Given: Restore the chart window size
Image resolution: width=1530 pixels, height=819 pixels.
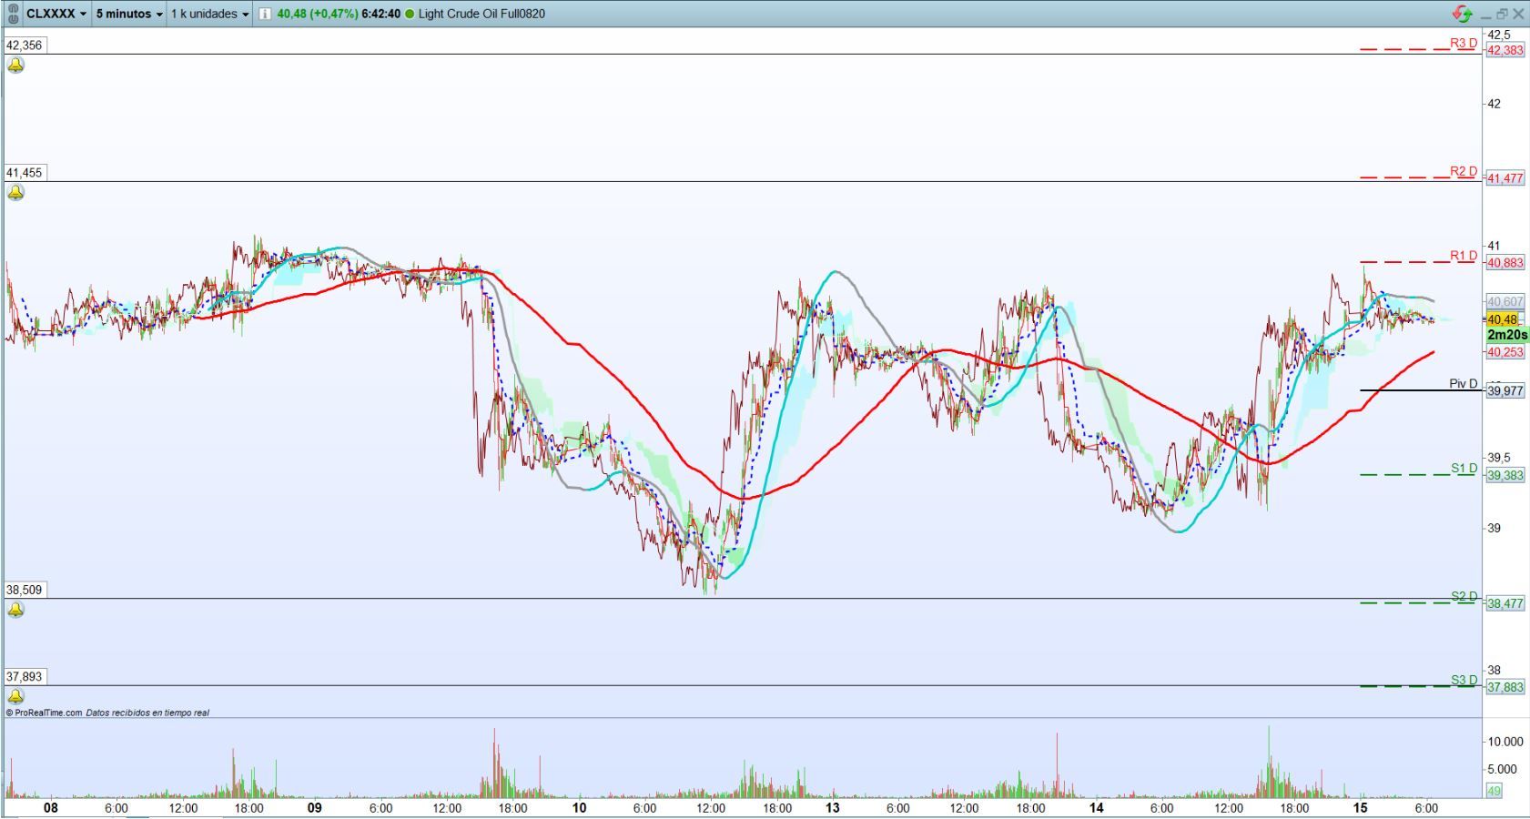Looking at the screenshot, I should point(1502,14).
